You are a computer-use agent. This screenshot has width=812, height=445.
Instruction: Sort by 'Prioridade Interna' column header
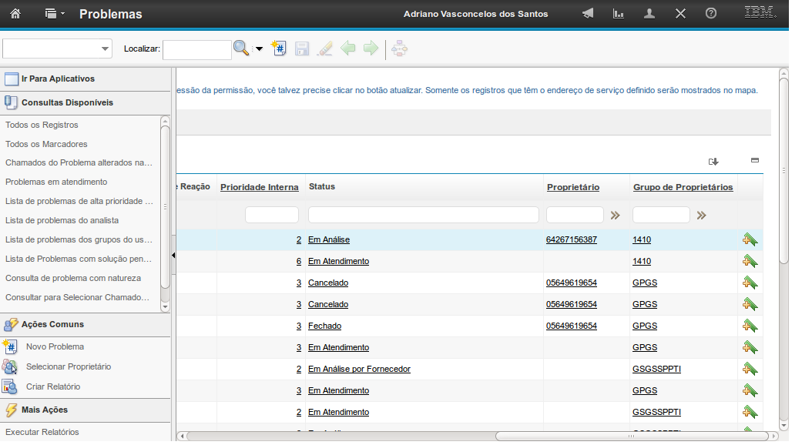pyautogui.click(x=259, y=187)
